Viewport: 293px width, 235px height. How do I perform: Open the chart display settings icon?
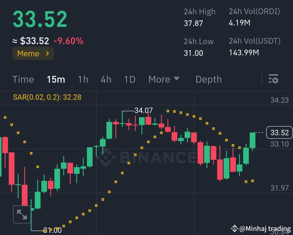274,79
